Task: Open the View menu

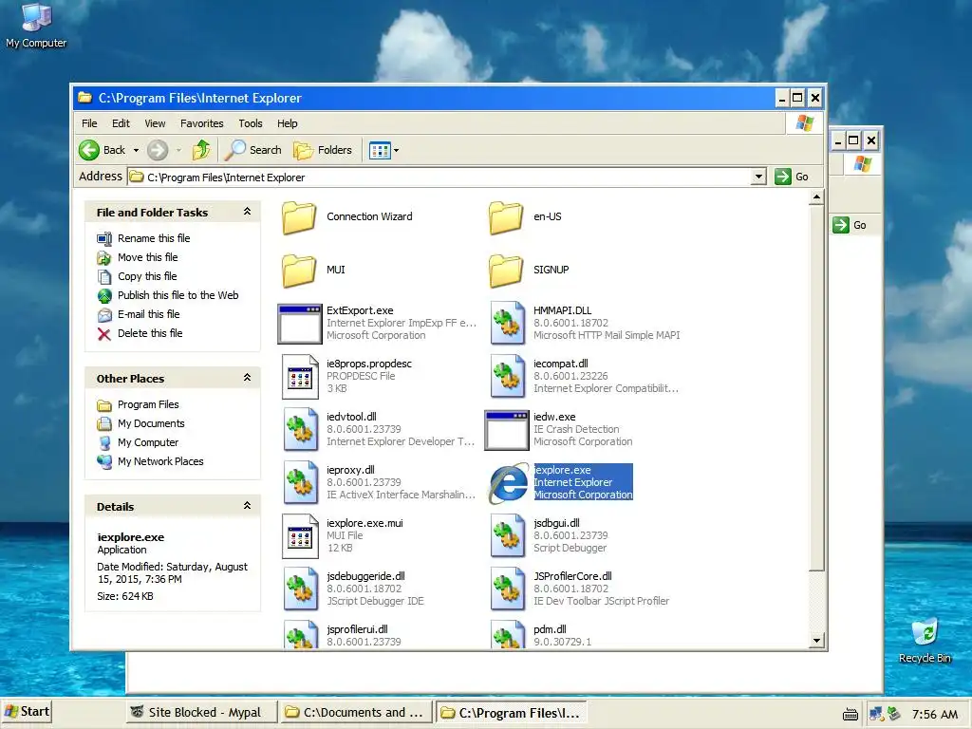Action: (155, 123)
